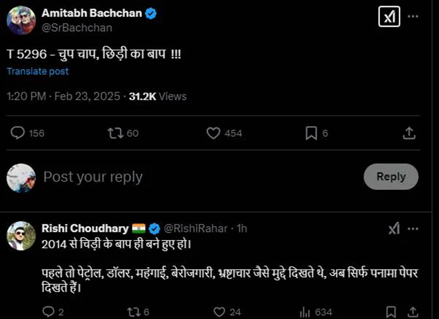The width and height of the screenshot is (439, 319).
Task: Click the Translate post link
Action: click(x=38, y=71)
